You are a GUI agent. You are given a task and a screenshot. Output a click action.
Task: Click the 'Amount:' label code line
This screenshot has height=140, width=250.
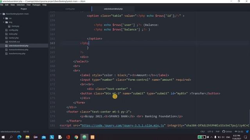124,75
